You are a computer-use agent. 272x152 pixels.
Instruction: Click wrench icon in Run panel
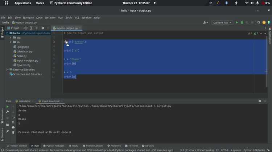(x=7, y=112)
